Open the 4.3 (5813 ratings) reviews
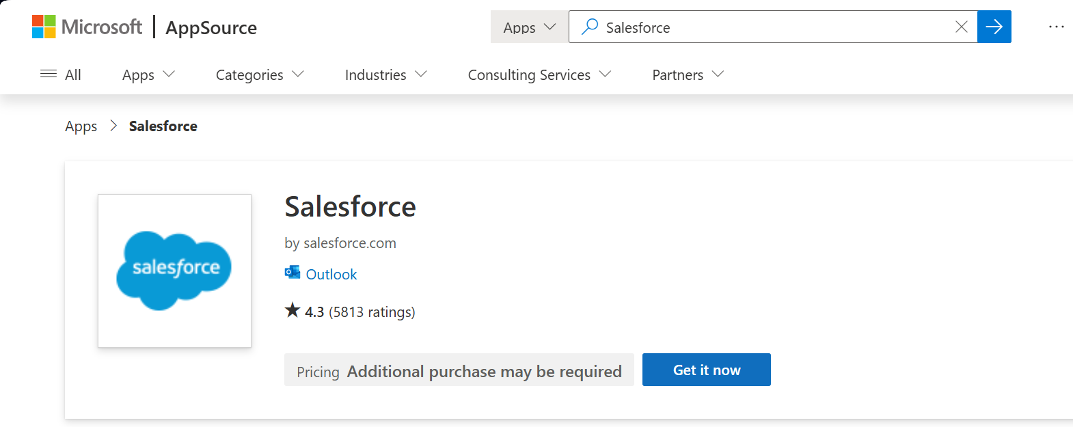The image size is (1073, 427). pyautogui.click(x=359, y=312)
